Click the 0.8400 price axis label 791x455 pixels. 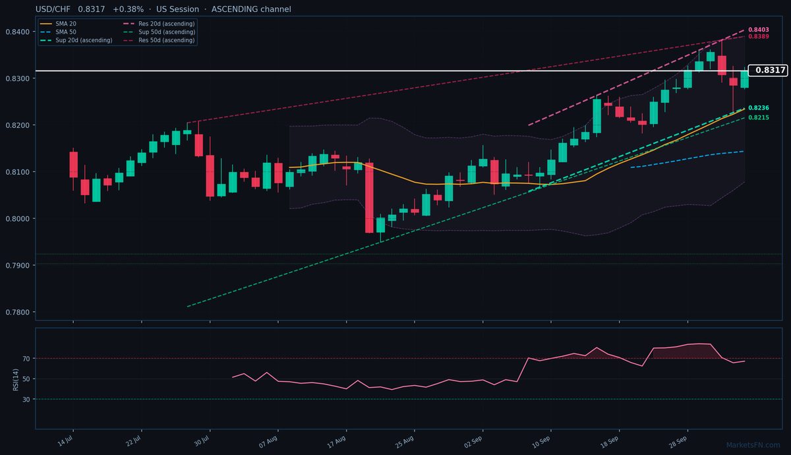click(x=17, y=32)
